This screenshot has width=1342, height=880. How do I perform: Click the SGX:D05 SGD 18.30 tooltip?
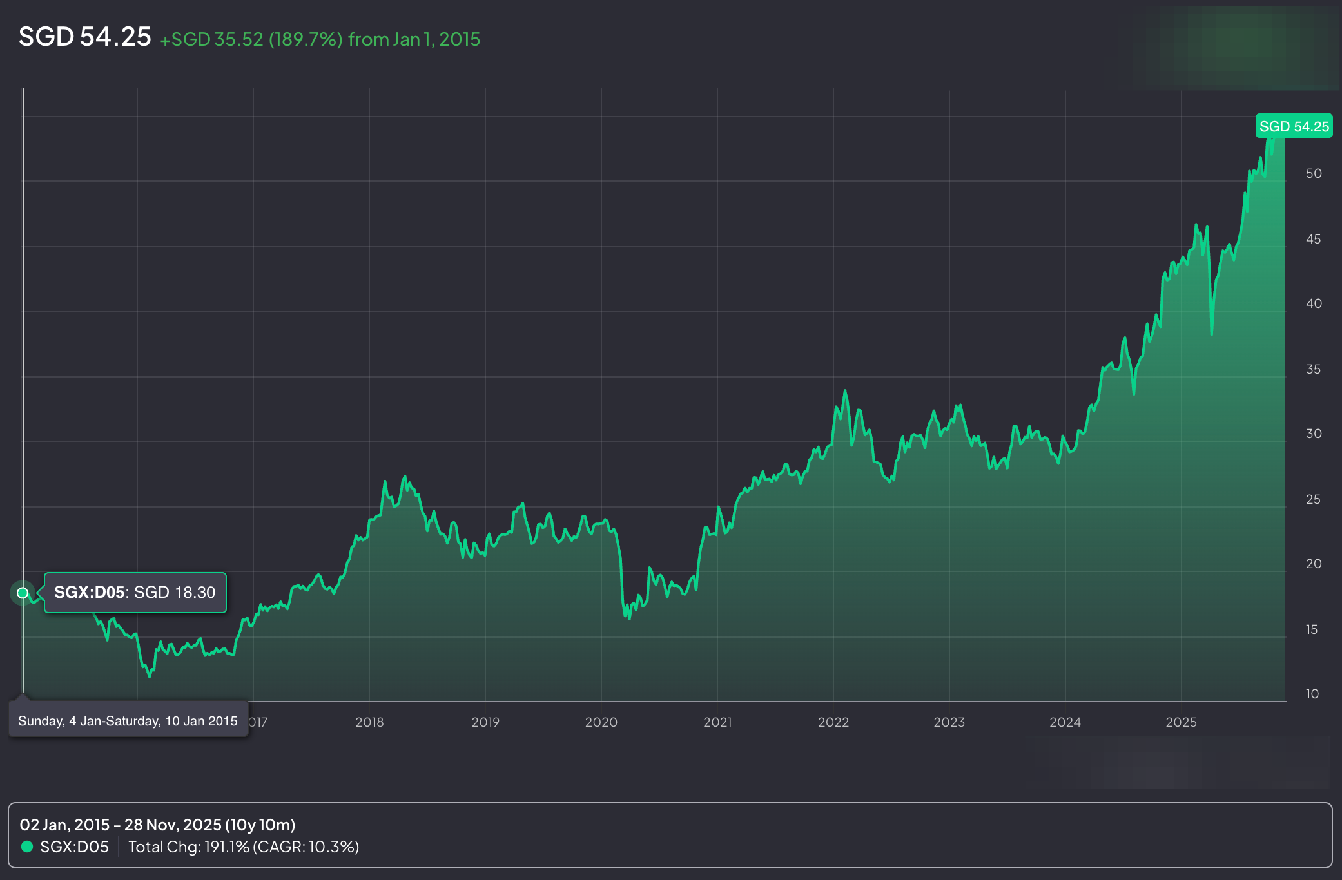[x=135, y=593]
